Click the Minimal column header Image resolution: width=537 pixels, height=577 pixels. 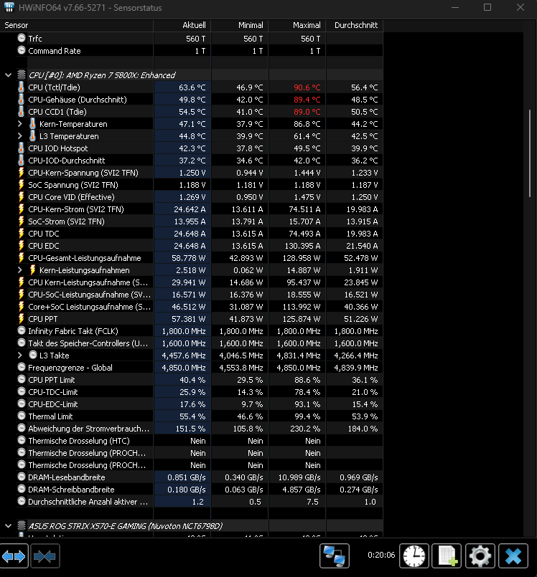coord(240,25)
